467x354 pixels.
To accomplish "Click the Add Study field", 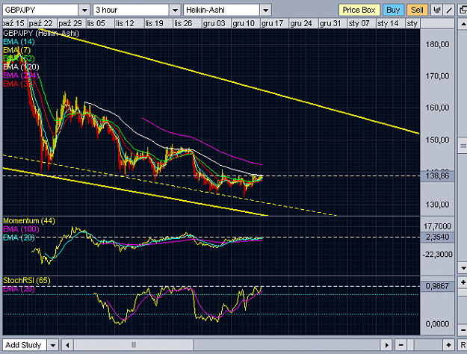I will 25,345.
